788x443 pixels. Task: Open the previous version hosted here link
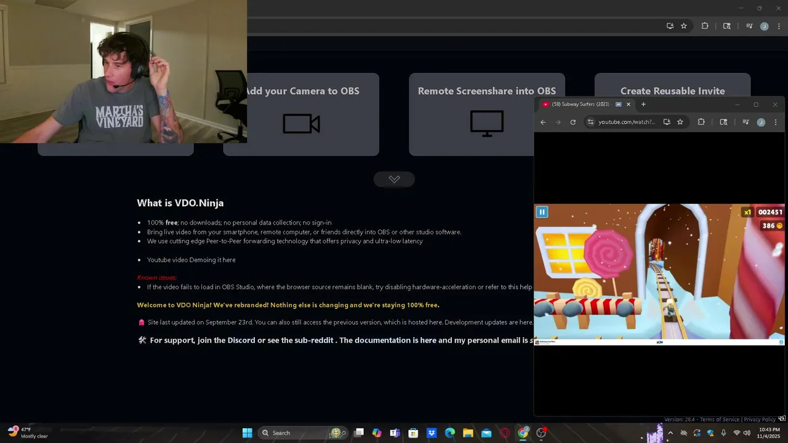point(435,322)
